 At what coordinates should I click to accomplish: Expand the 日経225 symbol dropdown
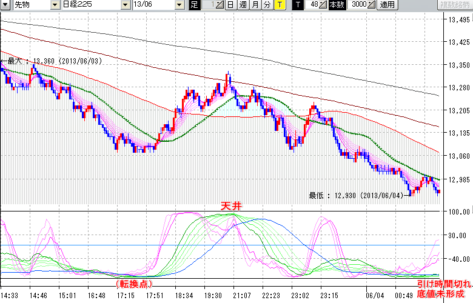tap(91, 5)
